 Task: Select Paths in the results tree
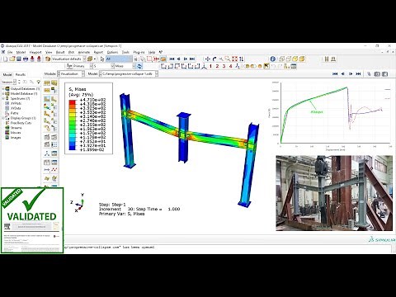(x=14, y=113)
